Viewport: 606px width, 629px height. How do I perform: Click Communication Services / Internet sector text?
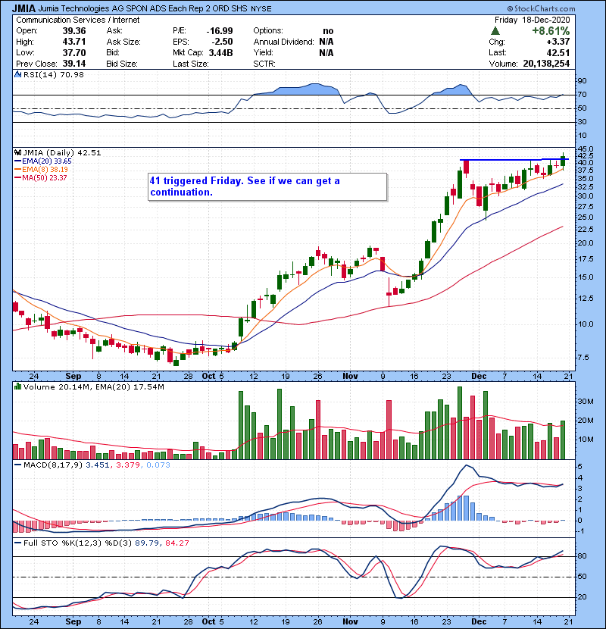tap(78, 20)
